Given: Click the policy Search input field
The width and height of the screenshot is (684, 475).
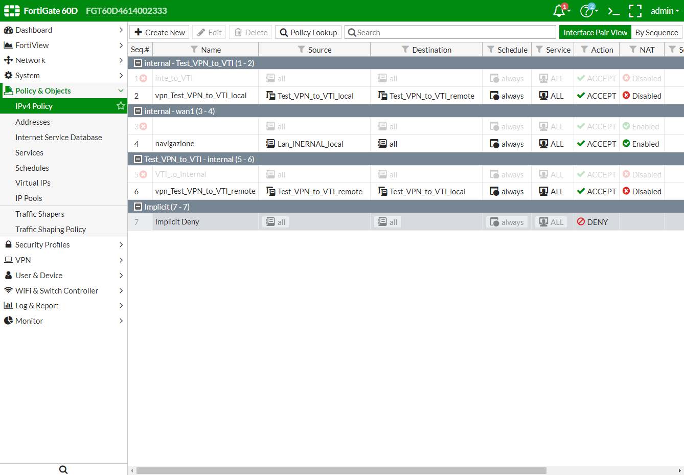Looking at the screenshot, I should pyautogui.click(x=450, y=32).
